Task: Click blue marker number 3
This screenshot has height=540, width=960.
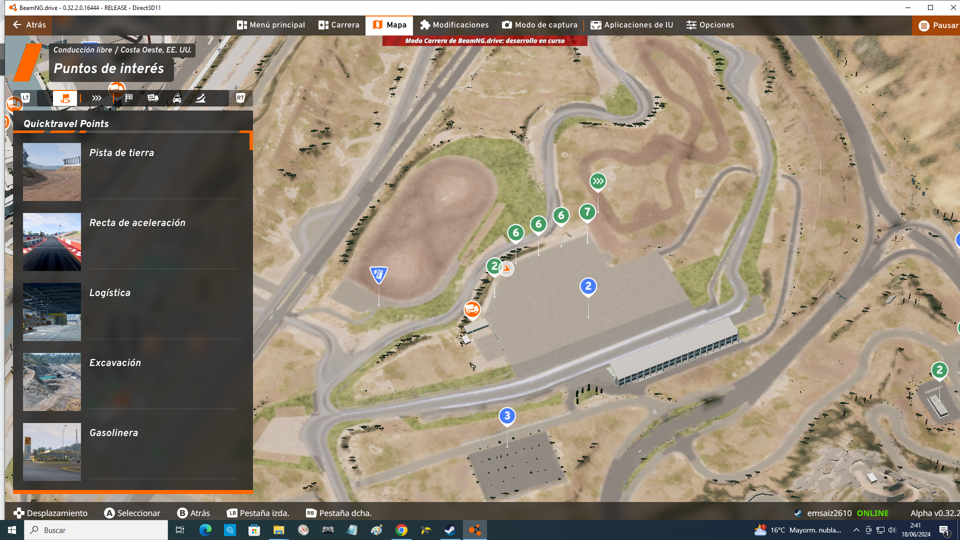Action: 507,415
